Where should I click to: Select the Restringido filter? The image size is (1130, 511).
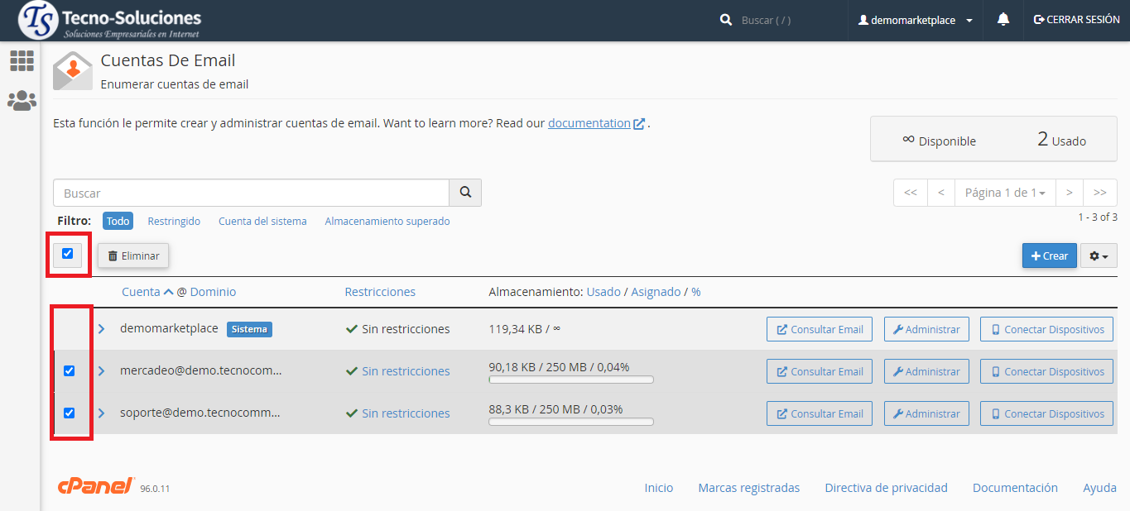[174, 222]
